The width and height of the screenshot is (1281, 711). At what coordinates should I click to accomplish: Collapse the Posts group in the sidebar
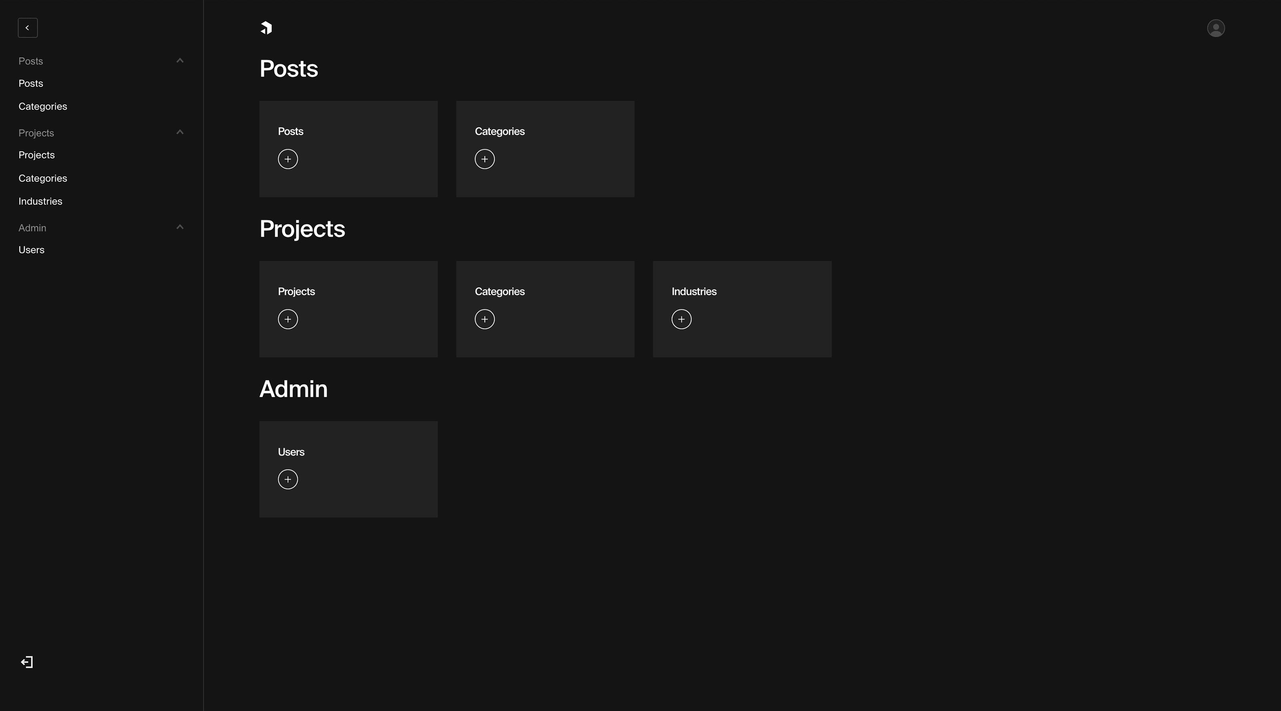point(179,61)
